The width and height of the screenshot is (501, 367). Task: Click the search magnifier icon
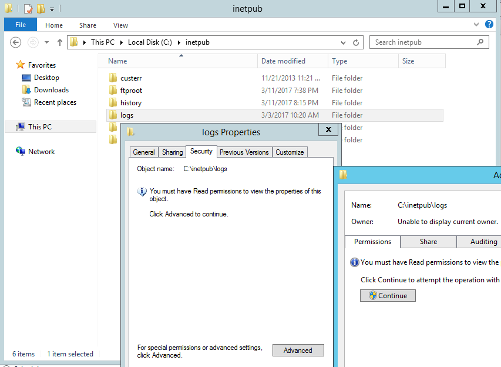[480, 42]
